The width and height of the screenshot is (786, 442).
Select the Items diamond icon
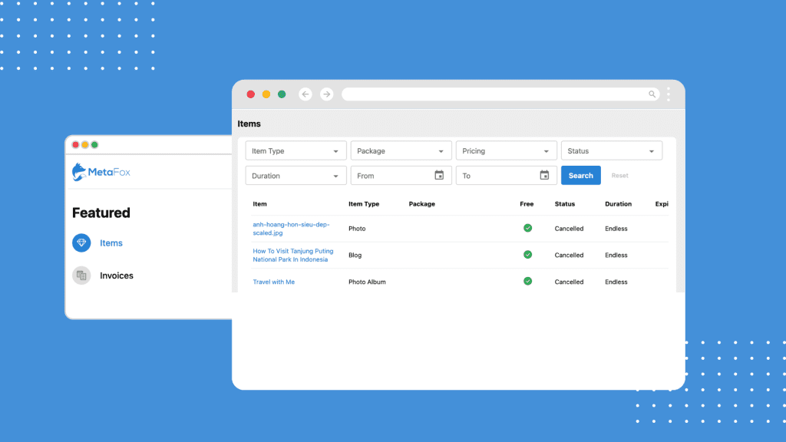click(x=81, y=243)
